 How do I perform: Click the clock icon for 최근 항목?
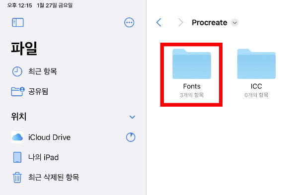tap(17, 71)
